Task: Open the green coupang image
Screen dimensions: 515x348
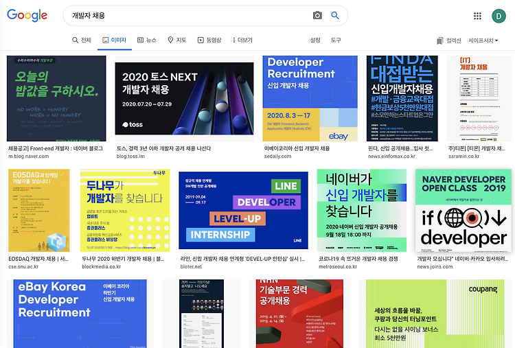Action: point(435,314)
